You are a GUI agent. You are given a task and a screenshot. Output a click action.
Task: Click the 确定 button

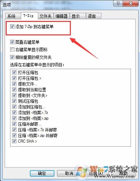pyautogui.click(x=42, y=173)
